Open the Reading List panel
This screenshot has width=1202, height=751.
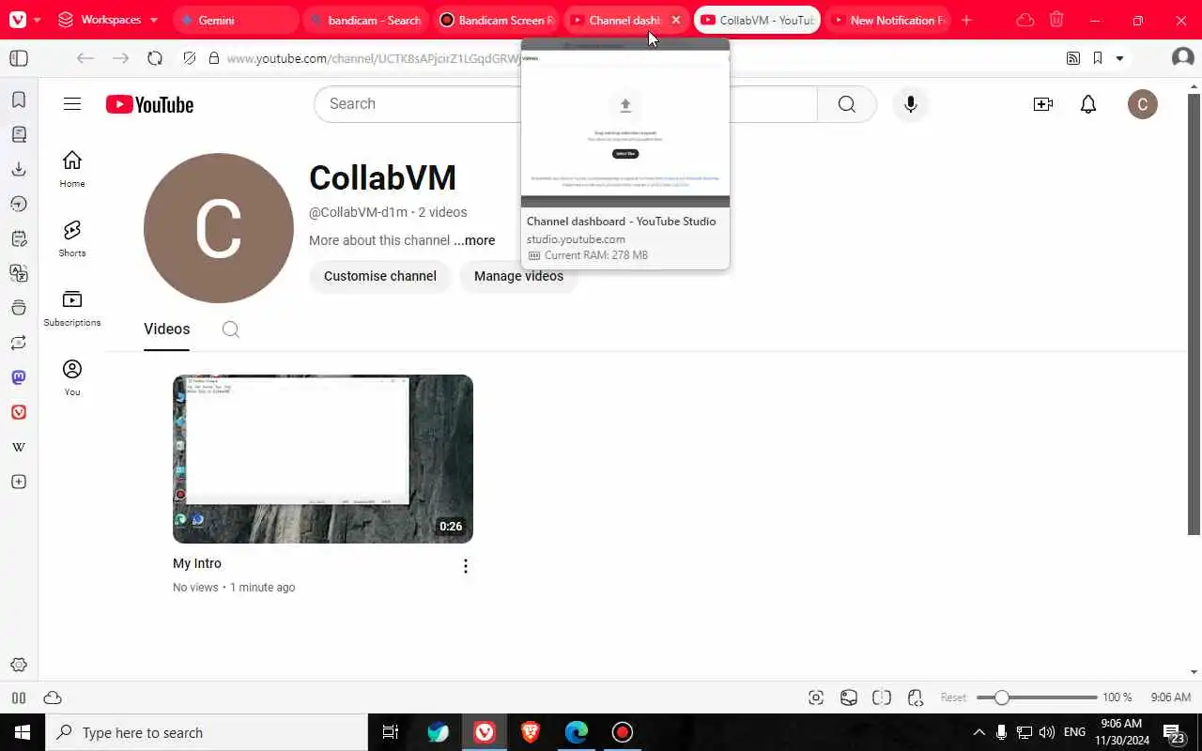tap(19, 134)
